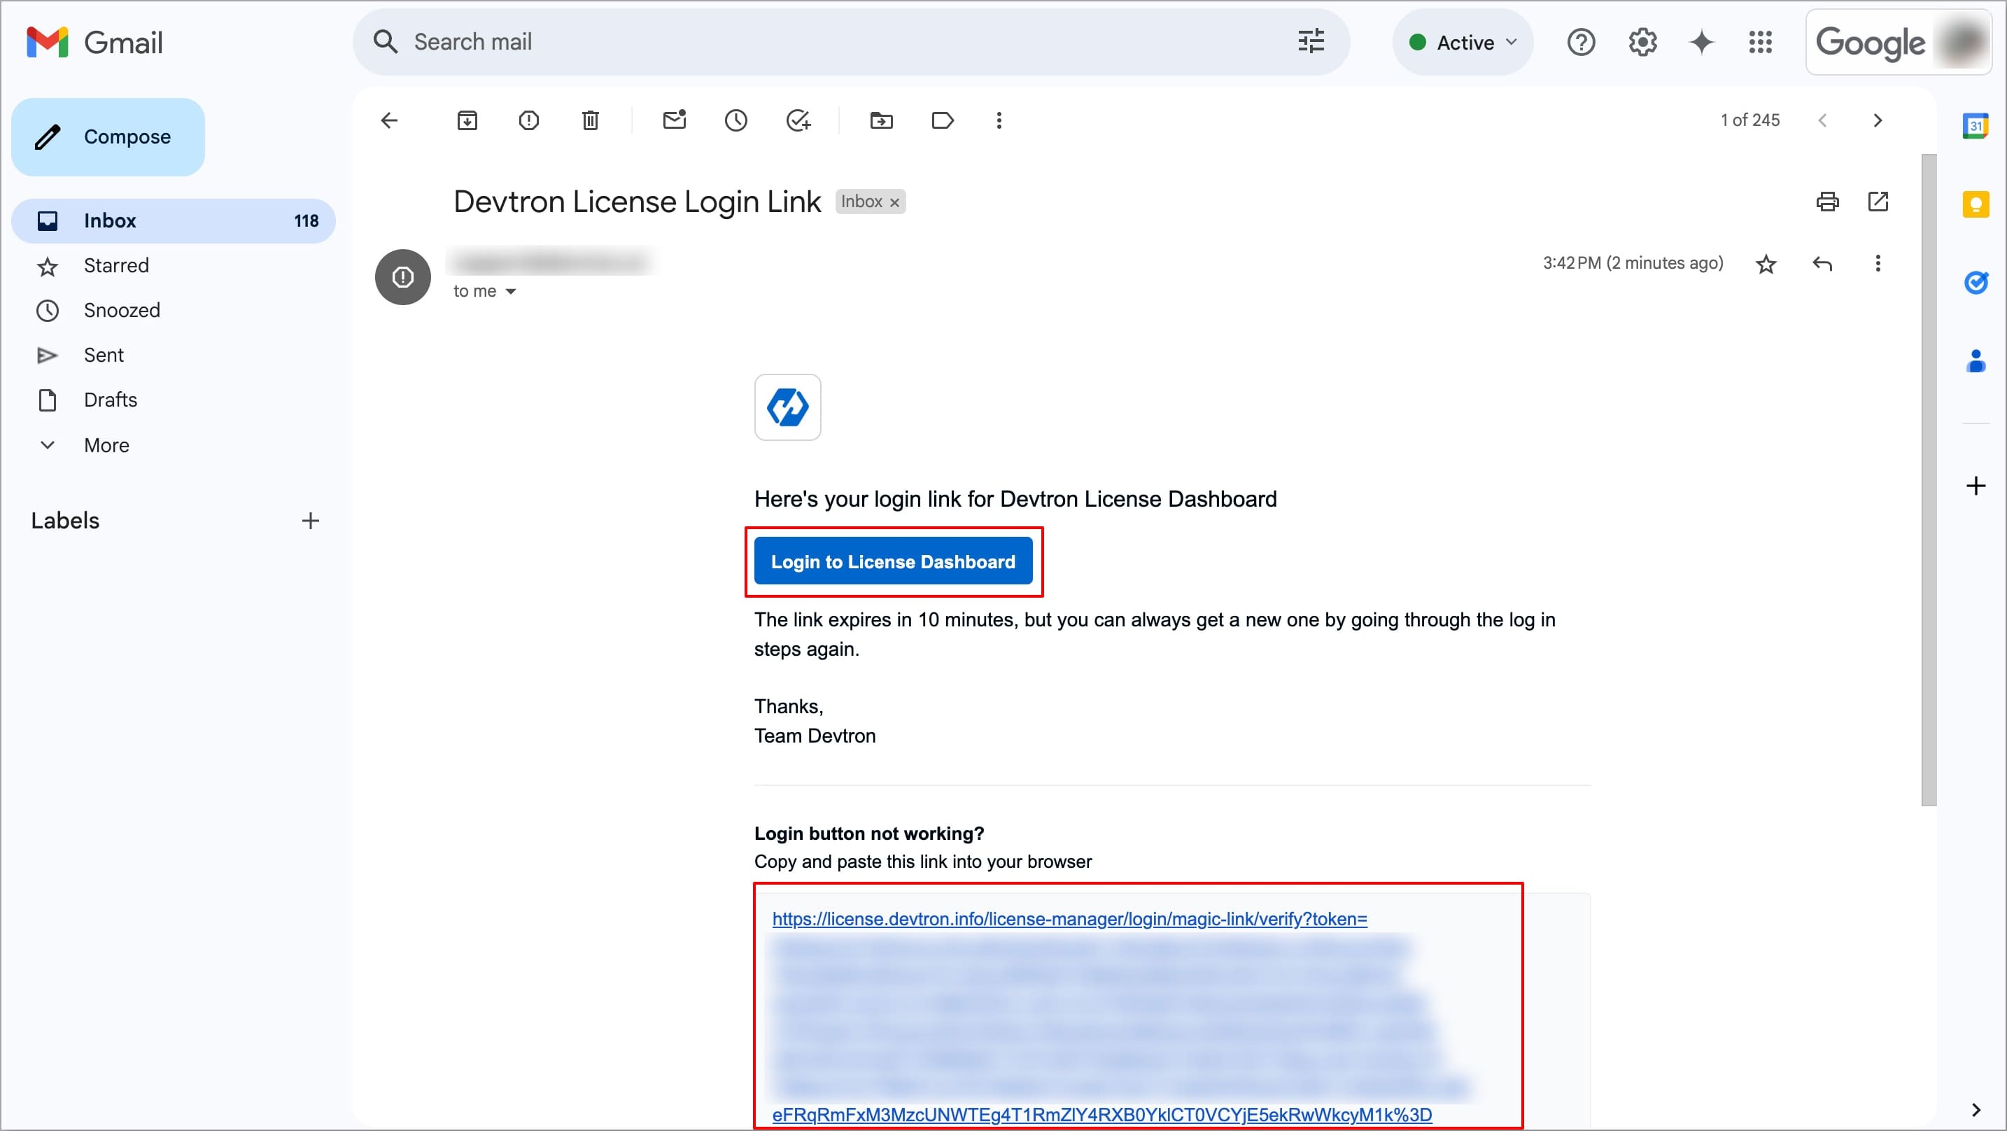Open the print view for this email
The image size is (2007, 1131).
(1828, 202)
